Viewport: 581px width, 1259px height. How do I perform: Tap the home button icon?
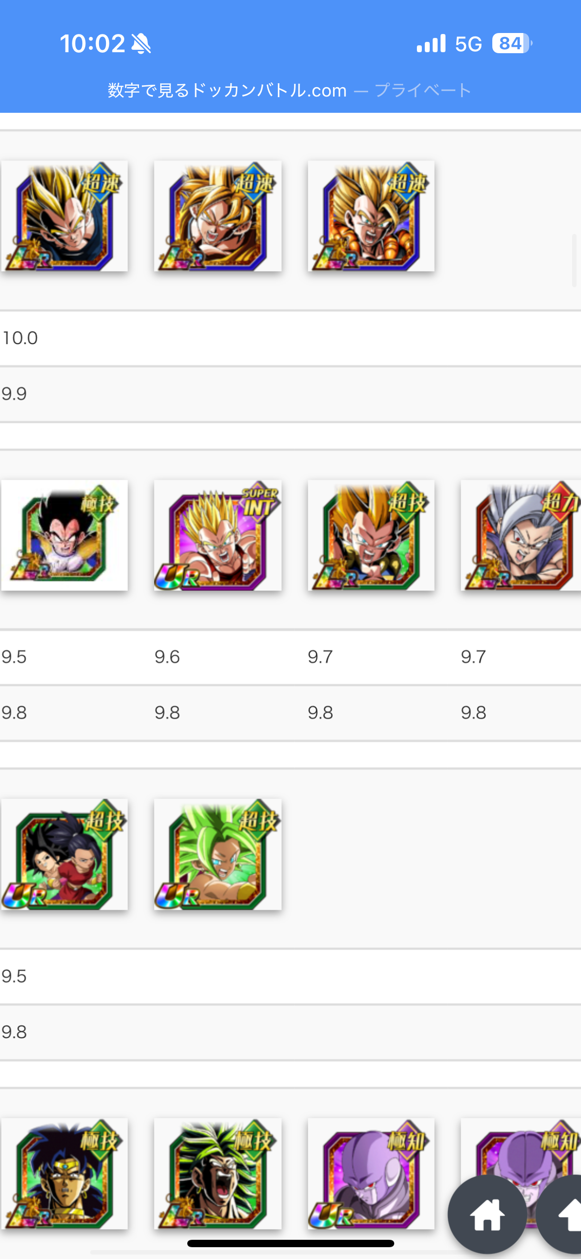click(487, 1214)
